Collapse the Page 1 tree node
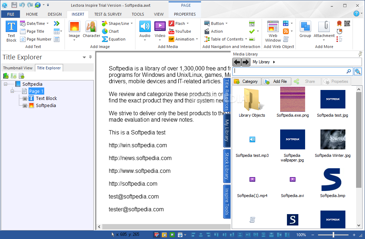The width and height of the screenshot is (365, 239). pyautogui.click(x=12, y=91)
